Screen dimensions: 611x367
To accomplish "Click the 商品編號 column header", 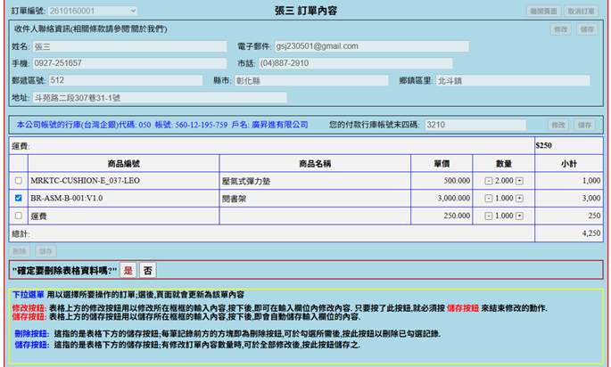I will [123, 164].
